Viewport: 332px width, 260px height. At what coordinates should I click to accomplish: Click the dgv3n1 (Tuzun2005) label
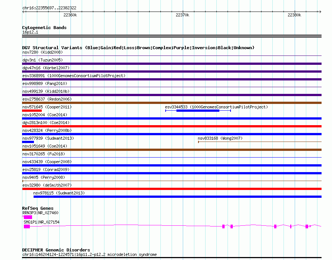43,60
